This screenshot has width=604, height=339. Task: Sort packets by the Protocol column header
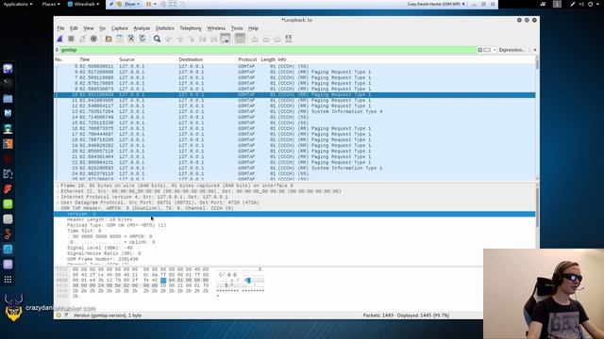point(247,59)
